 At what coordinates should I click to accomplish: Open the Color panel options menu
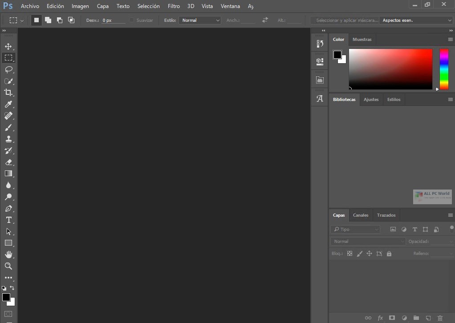(451, 40)
